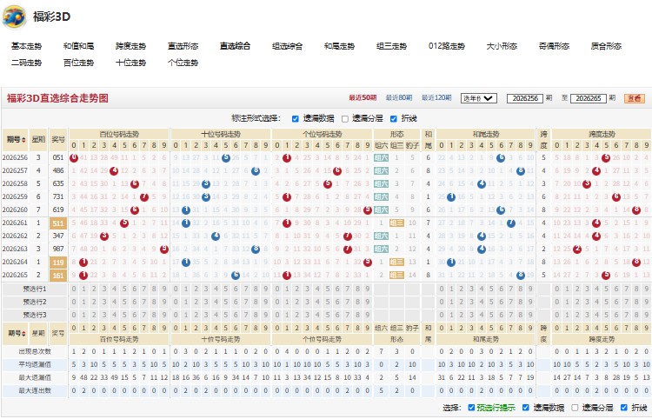Switch to 跨度走势 tab
This screenshot has height=419, width=652.
(x=131, y=46)
